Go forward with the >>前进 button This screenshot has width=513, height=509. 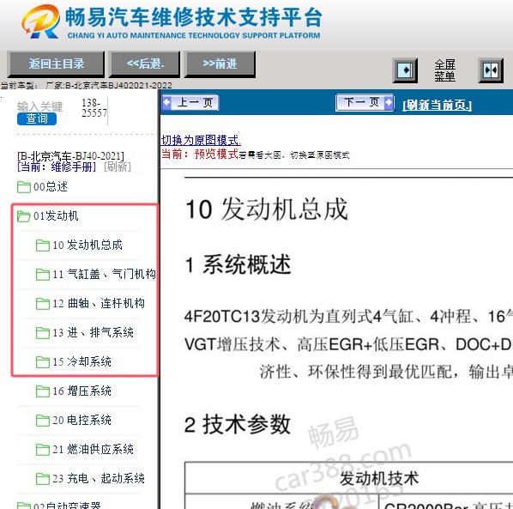pyautogui.click(x=220, y=64)
